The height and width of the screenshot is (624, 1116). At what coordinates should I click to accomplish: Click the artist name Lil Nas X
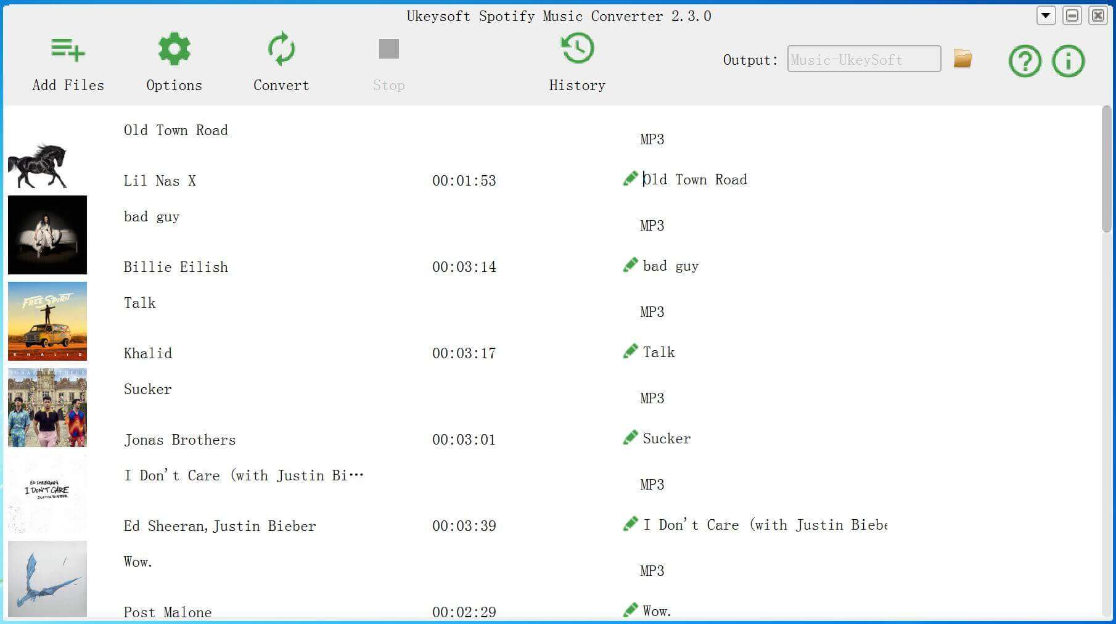pos(160,181)
